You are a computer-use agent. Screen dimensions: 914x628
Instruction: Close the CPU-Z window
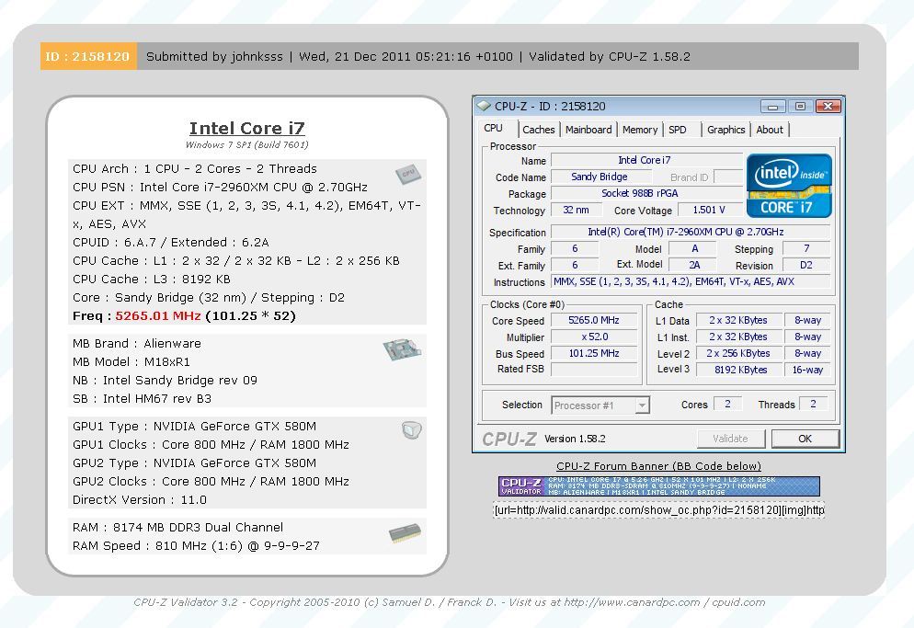click(x=828, y=106)
